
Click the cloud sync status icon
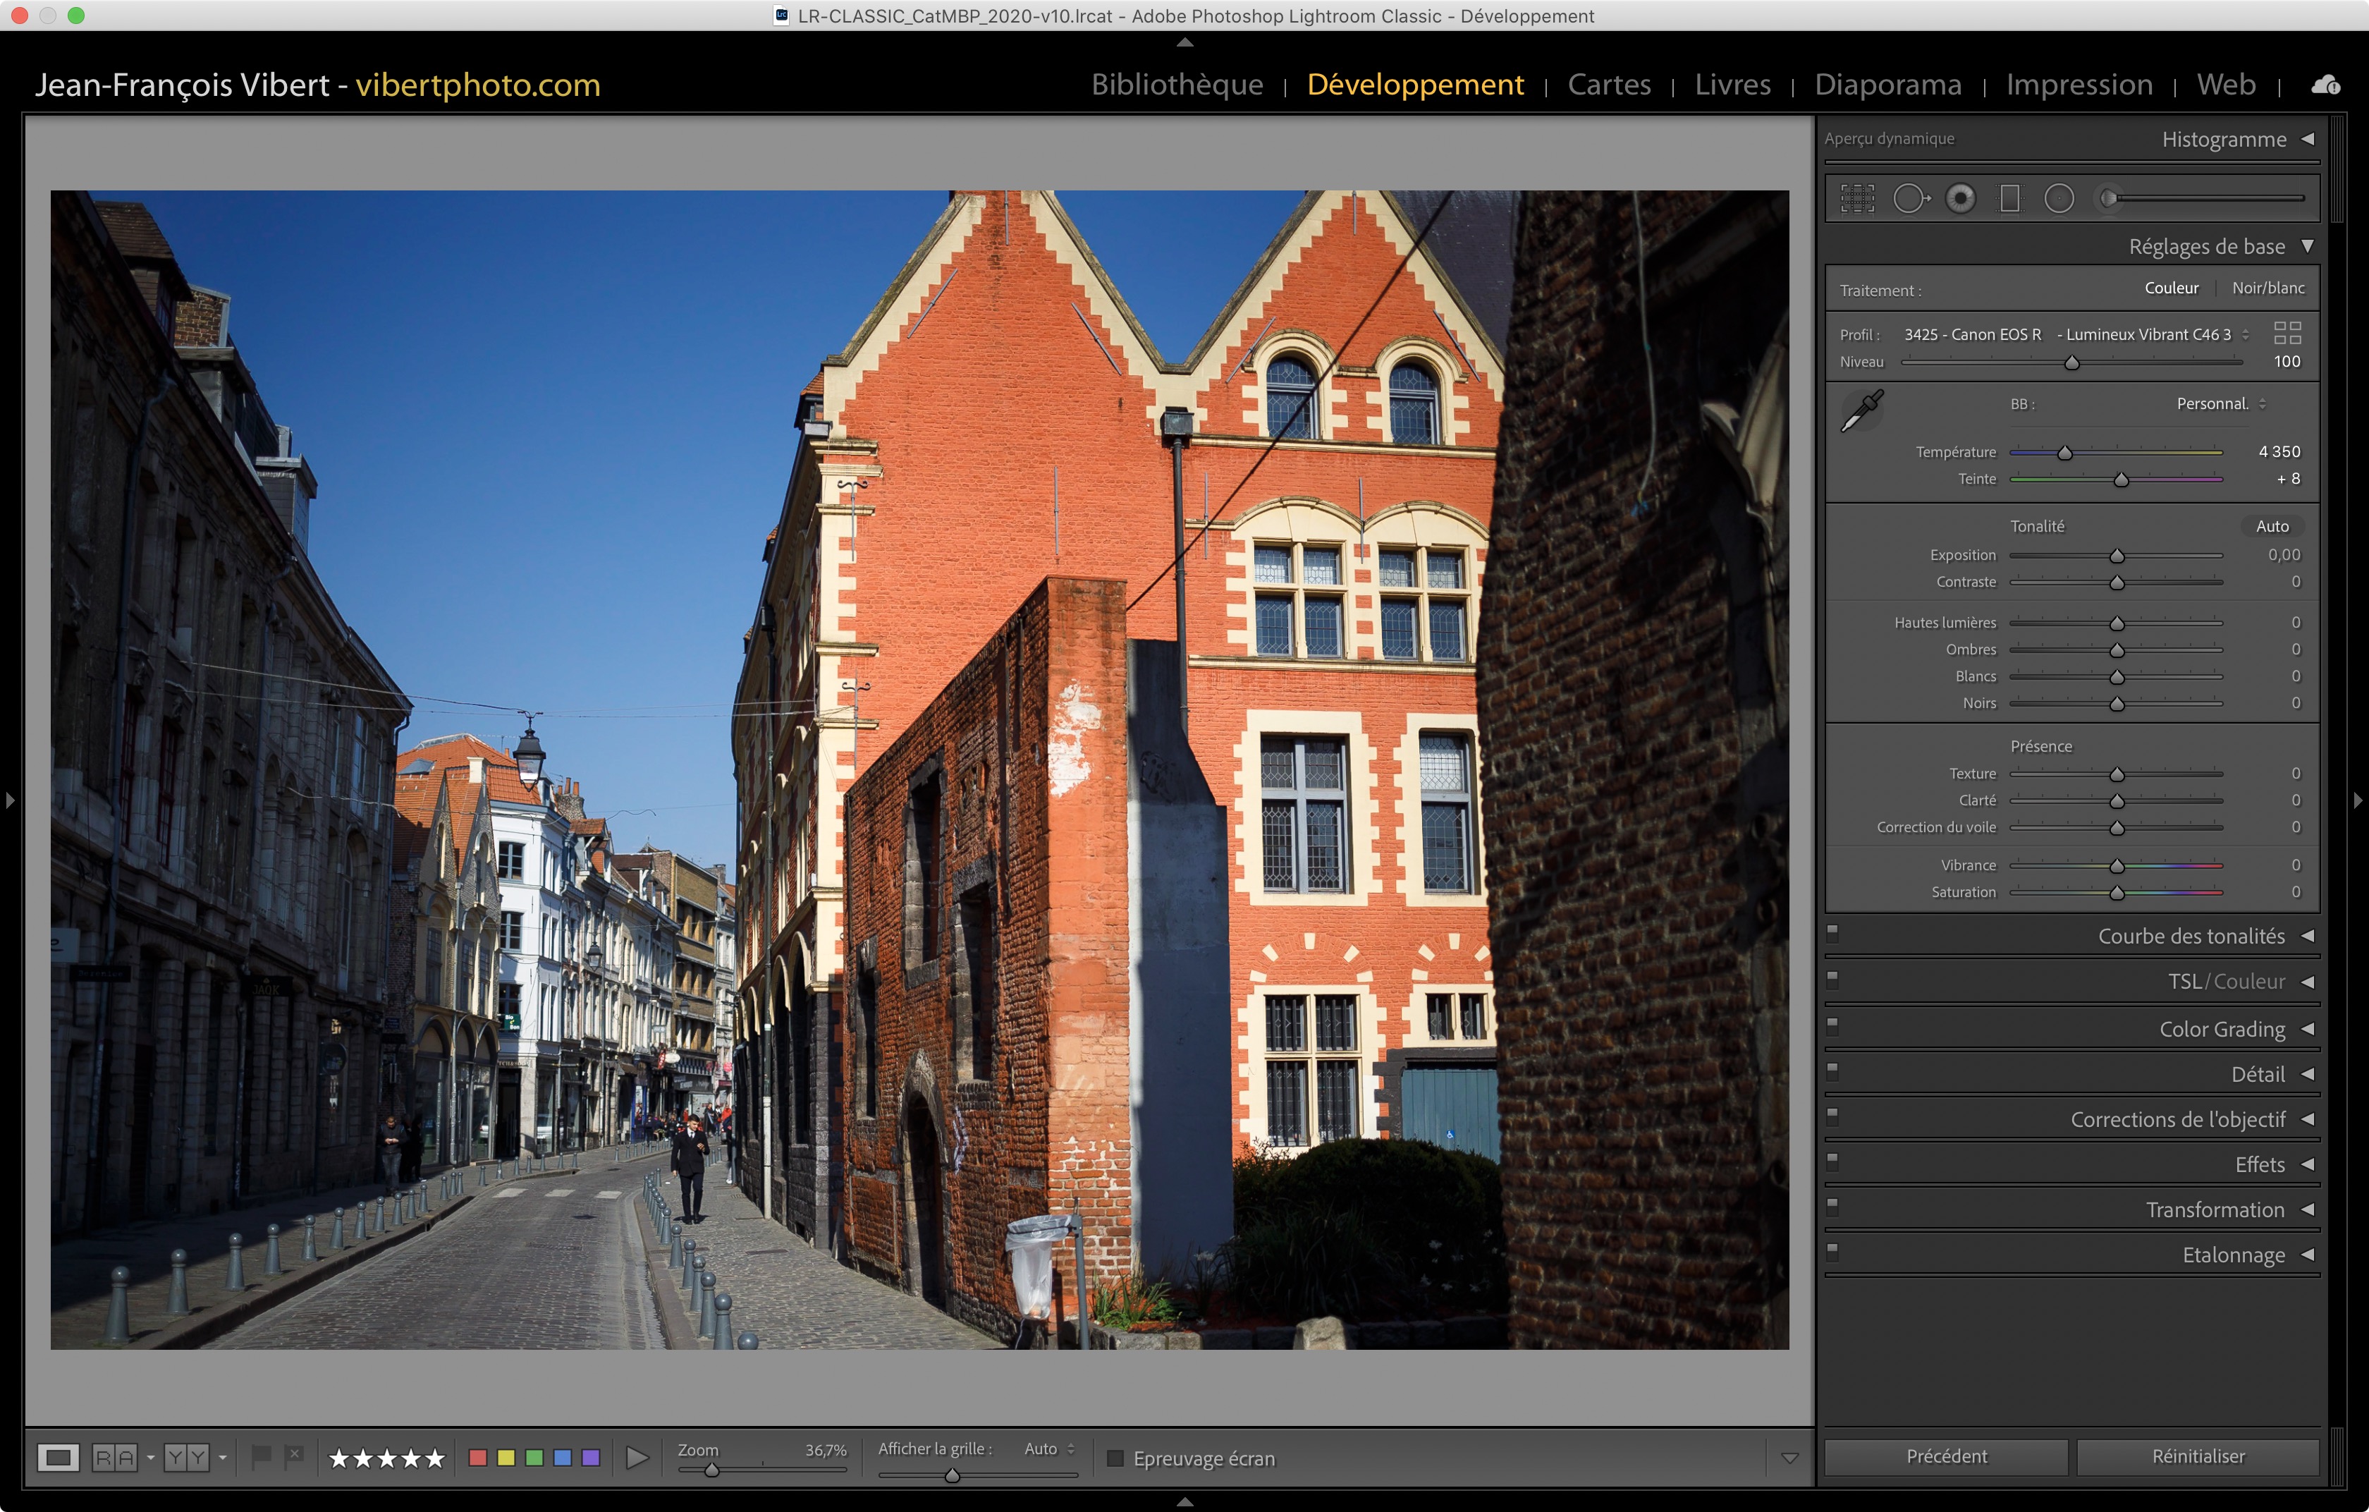2326,85
